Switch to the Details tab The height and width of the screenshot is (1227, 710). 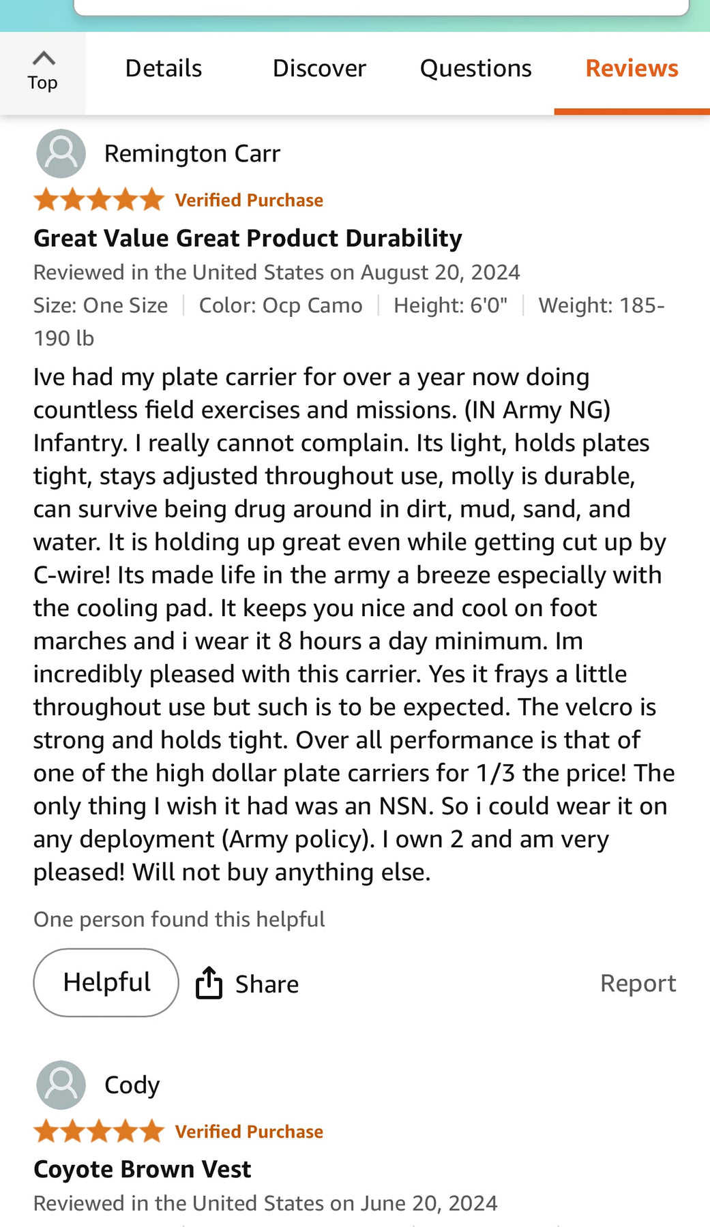[164, 69]
